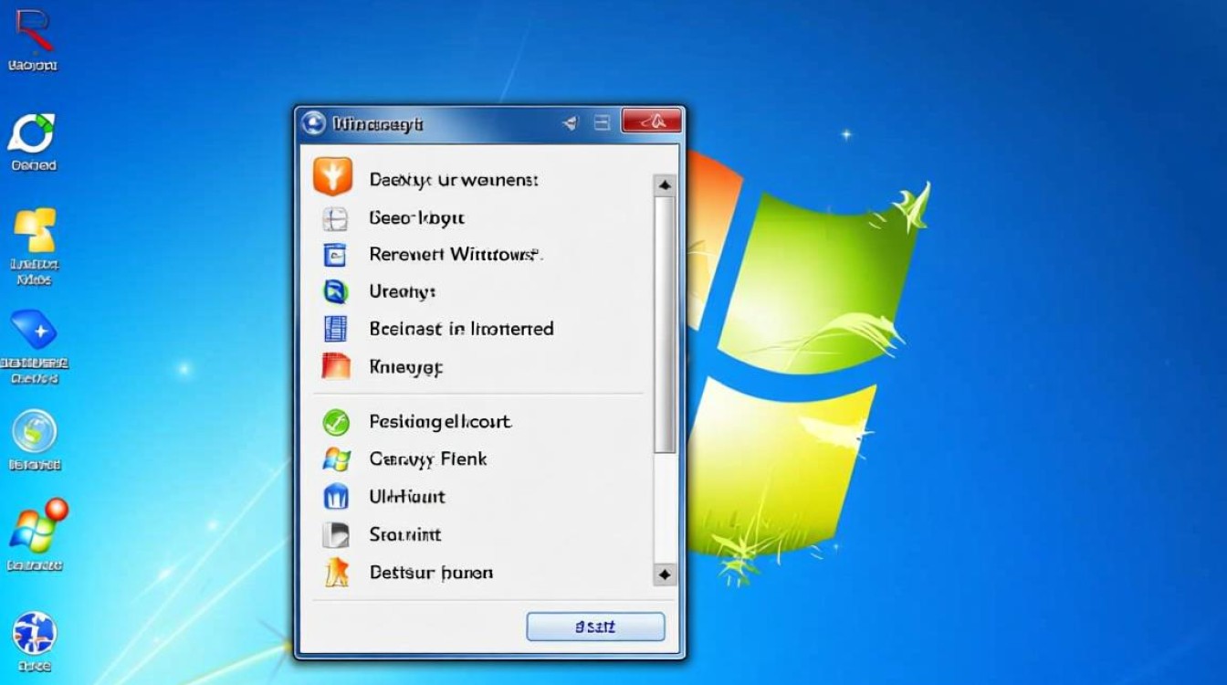
Task: Click the round blue orb in dialog title bar
Action: 313,123
